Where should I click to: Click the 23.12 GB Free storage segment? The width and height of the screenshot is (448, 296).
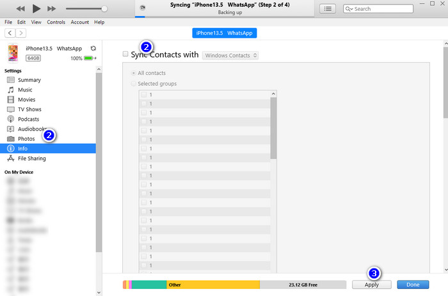pyautogui.click(x=303, y=284)
